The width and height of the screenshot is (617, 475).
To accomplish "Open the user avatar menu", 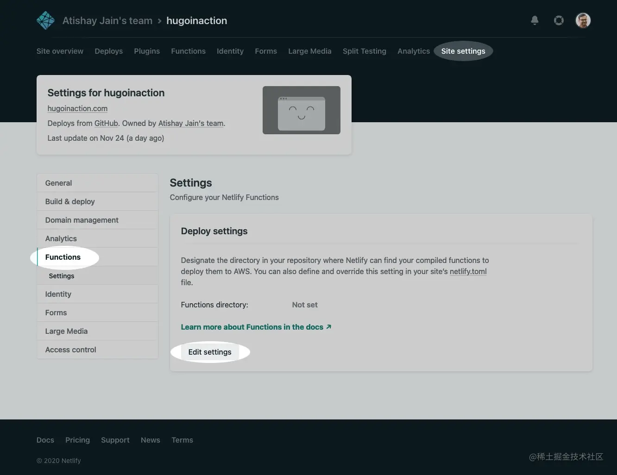I will (583, 20).
